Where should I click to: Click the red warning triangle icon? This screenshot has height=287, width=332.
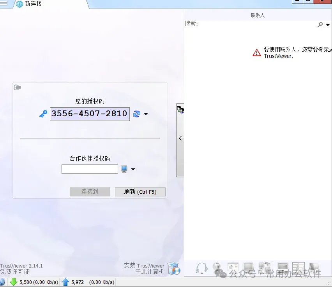click(x=257, y=52)
